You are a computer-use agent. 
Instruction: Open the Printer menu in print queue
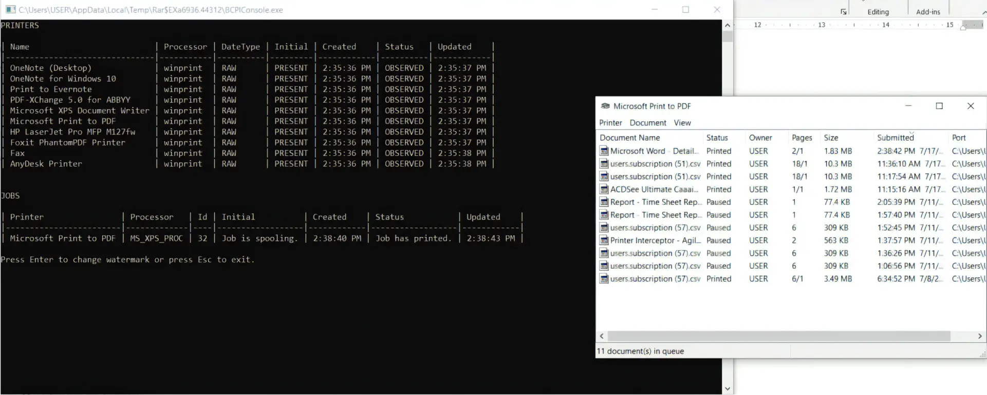[x=610, y=123]
